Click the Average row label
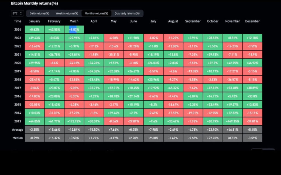This screenshot has height=175, width=281. (18, 130)
